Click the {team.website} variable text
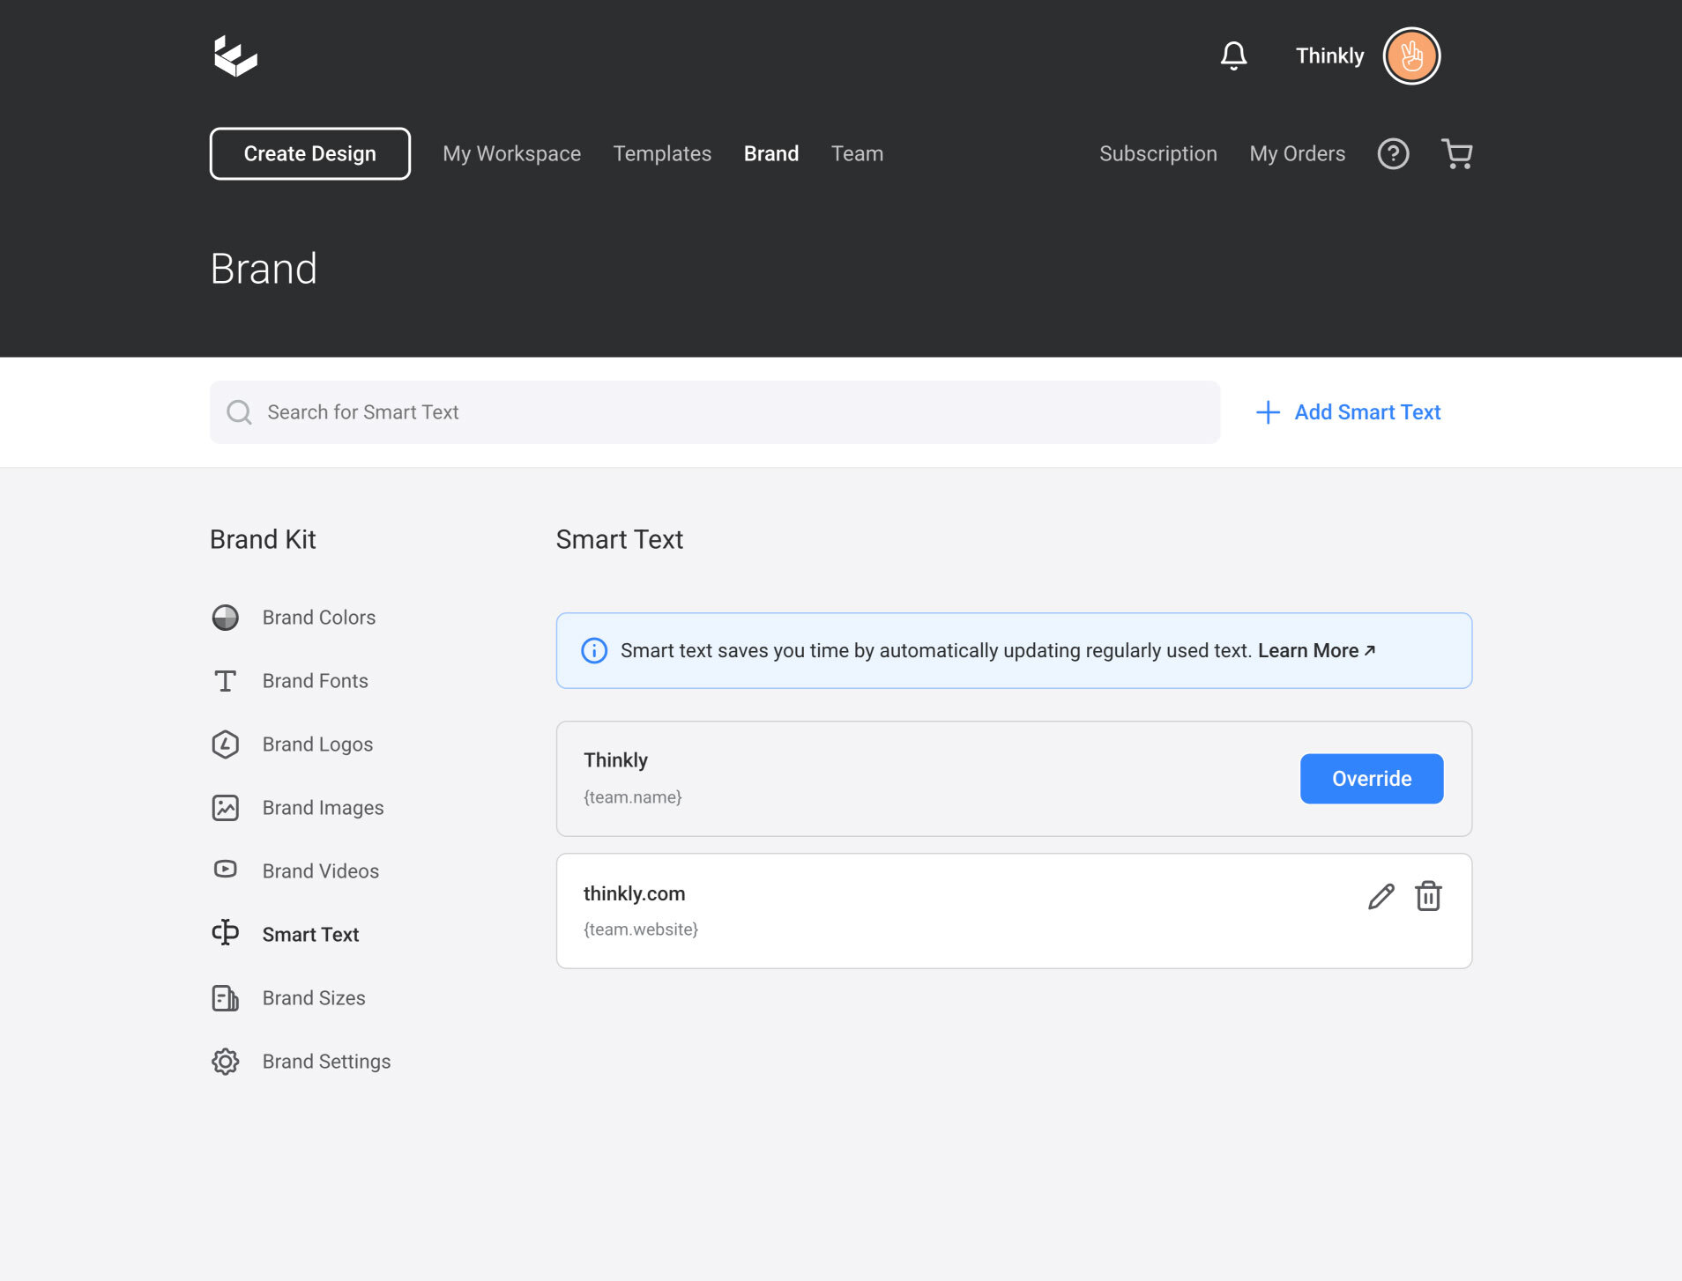 641,929
